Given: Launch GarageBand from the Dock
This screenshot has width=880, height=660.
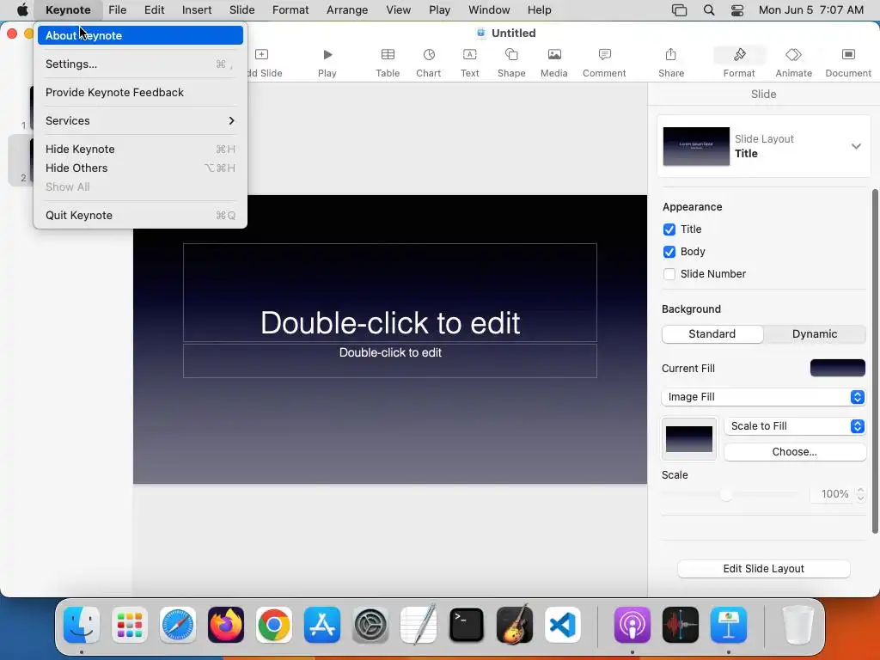Looking at the screenshot, I should [515, 625].
